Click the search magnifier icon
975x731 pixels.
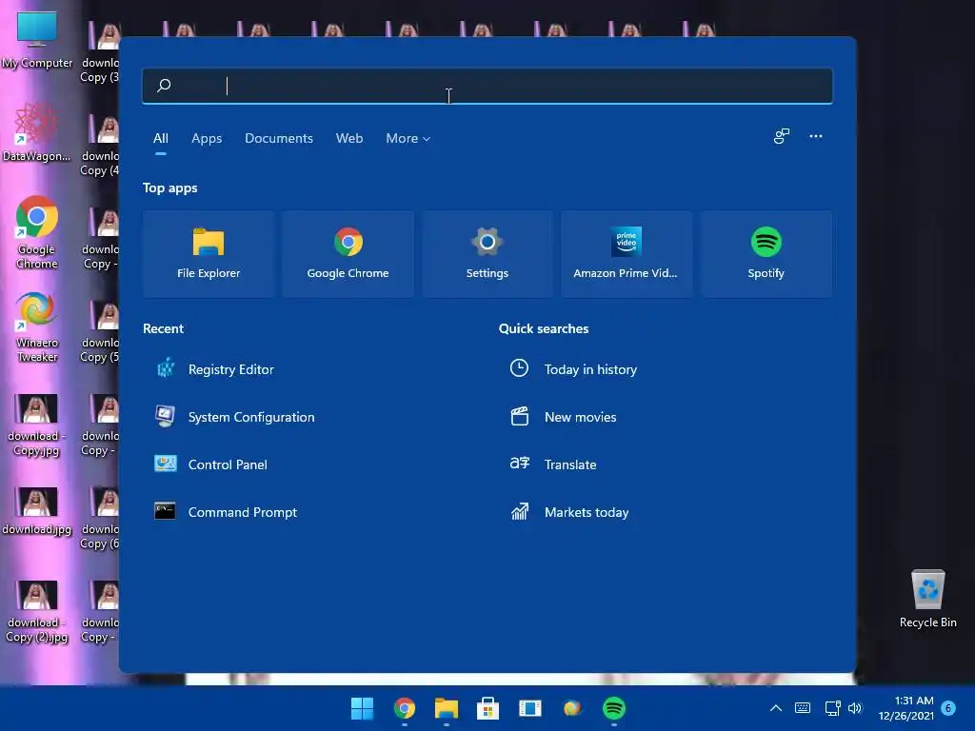coord(164,85)
